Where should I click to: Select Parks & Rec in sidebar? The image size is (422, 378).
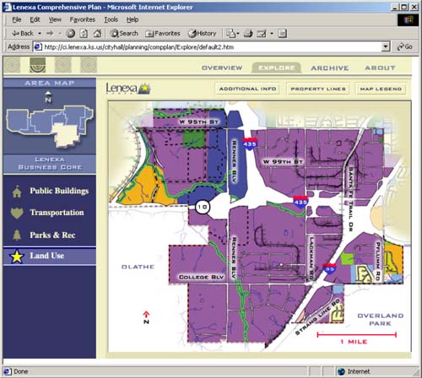pyautogui.click(x=52, y=235)
